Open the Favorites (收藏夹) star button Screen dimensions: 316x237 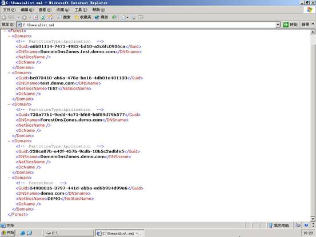83,17
